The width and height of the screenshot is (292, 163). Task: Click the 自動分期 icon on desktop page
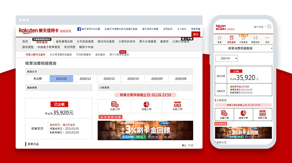(x=177, y=104)
